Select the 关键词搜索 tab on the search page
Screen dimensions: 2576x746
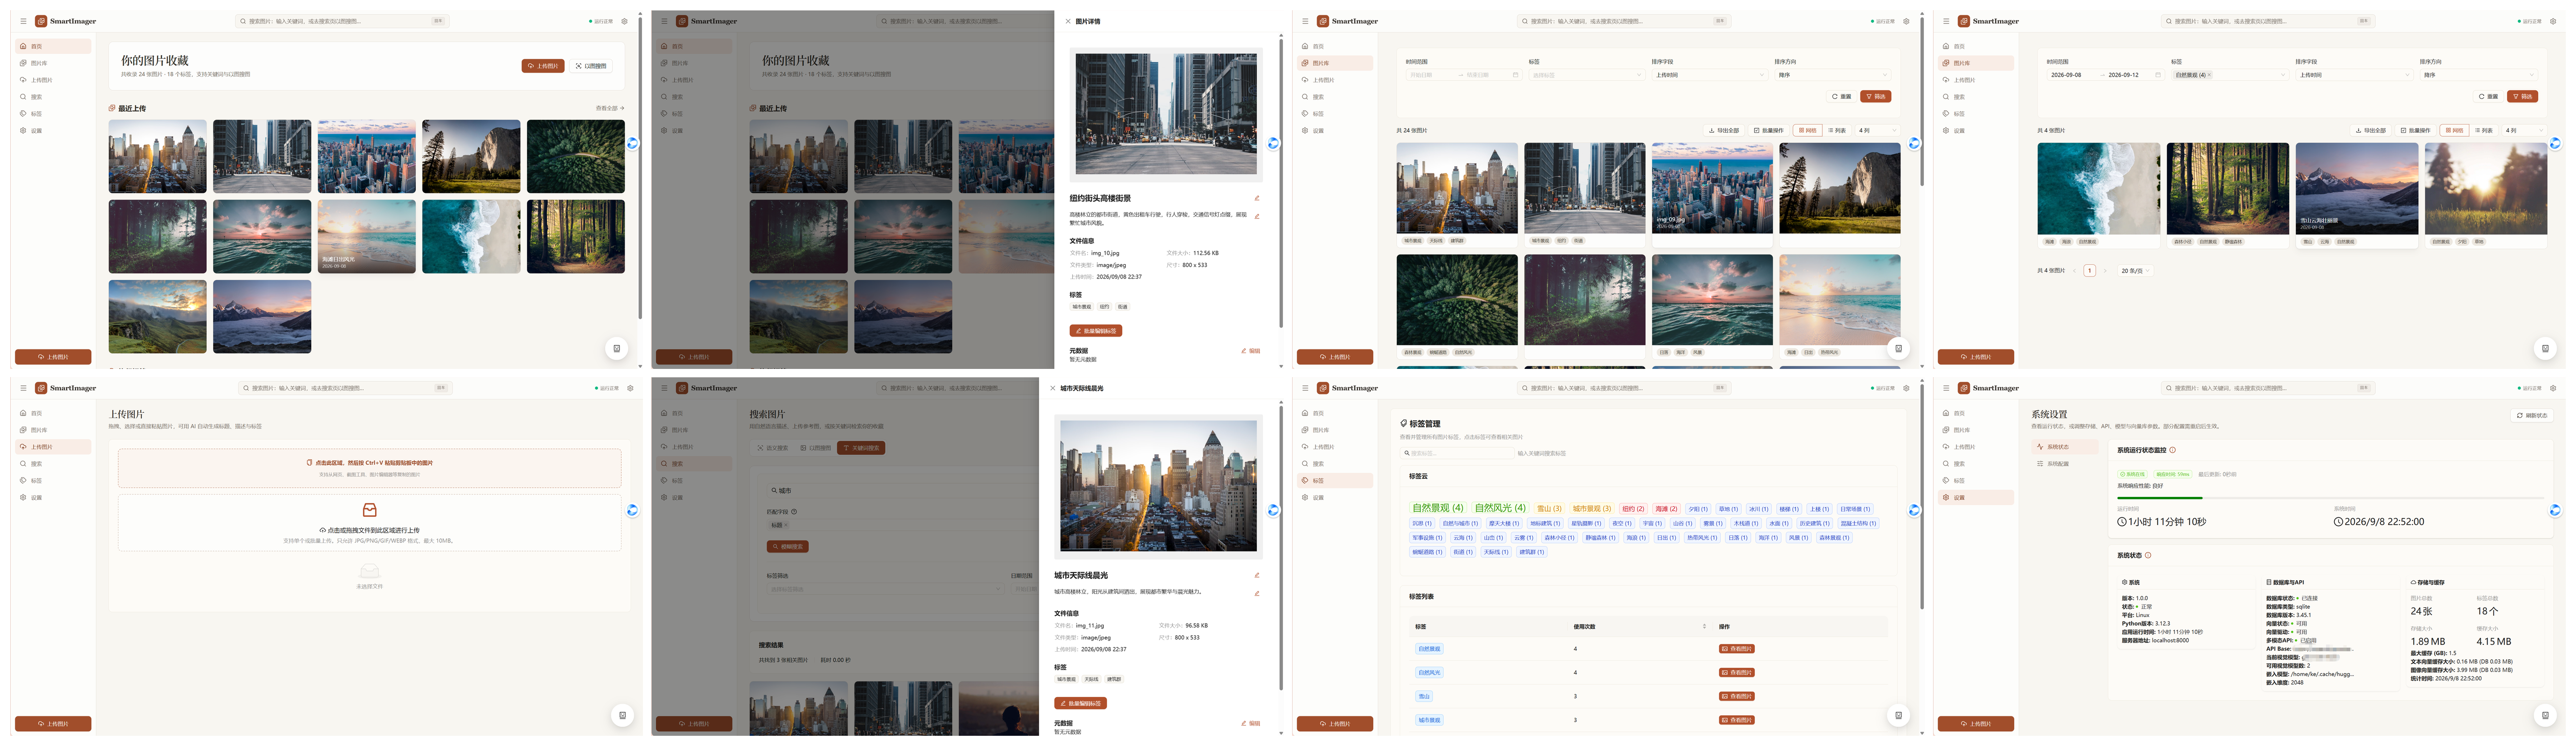click(x=861, y=448)
